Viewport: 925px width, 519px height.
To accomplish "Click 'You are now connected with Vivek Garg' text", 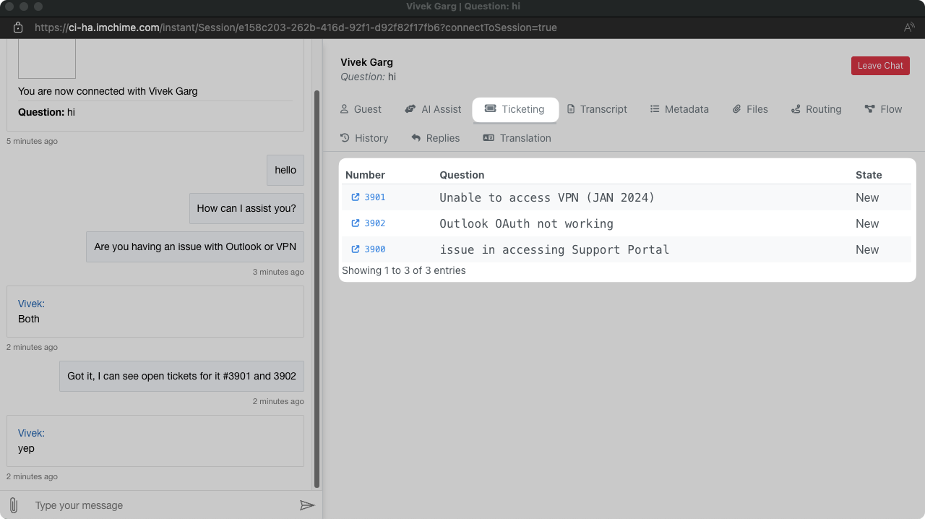I will coord(108,91).
